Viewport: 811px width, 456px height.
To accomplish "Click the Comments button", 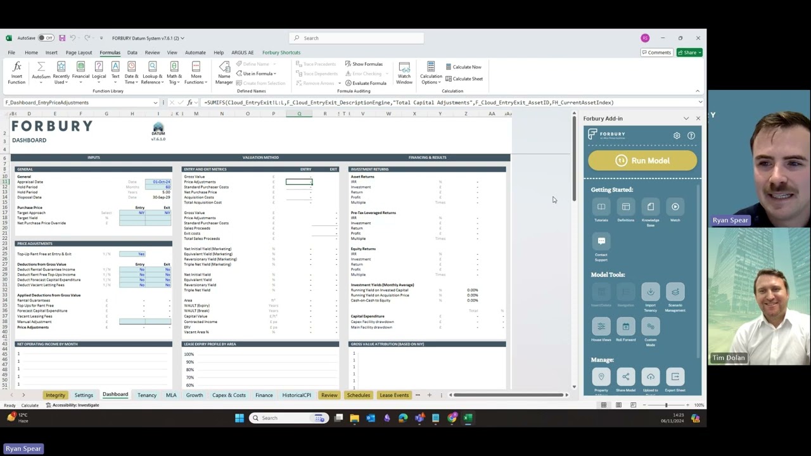I will [656, 53].
